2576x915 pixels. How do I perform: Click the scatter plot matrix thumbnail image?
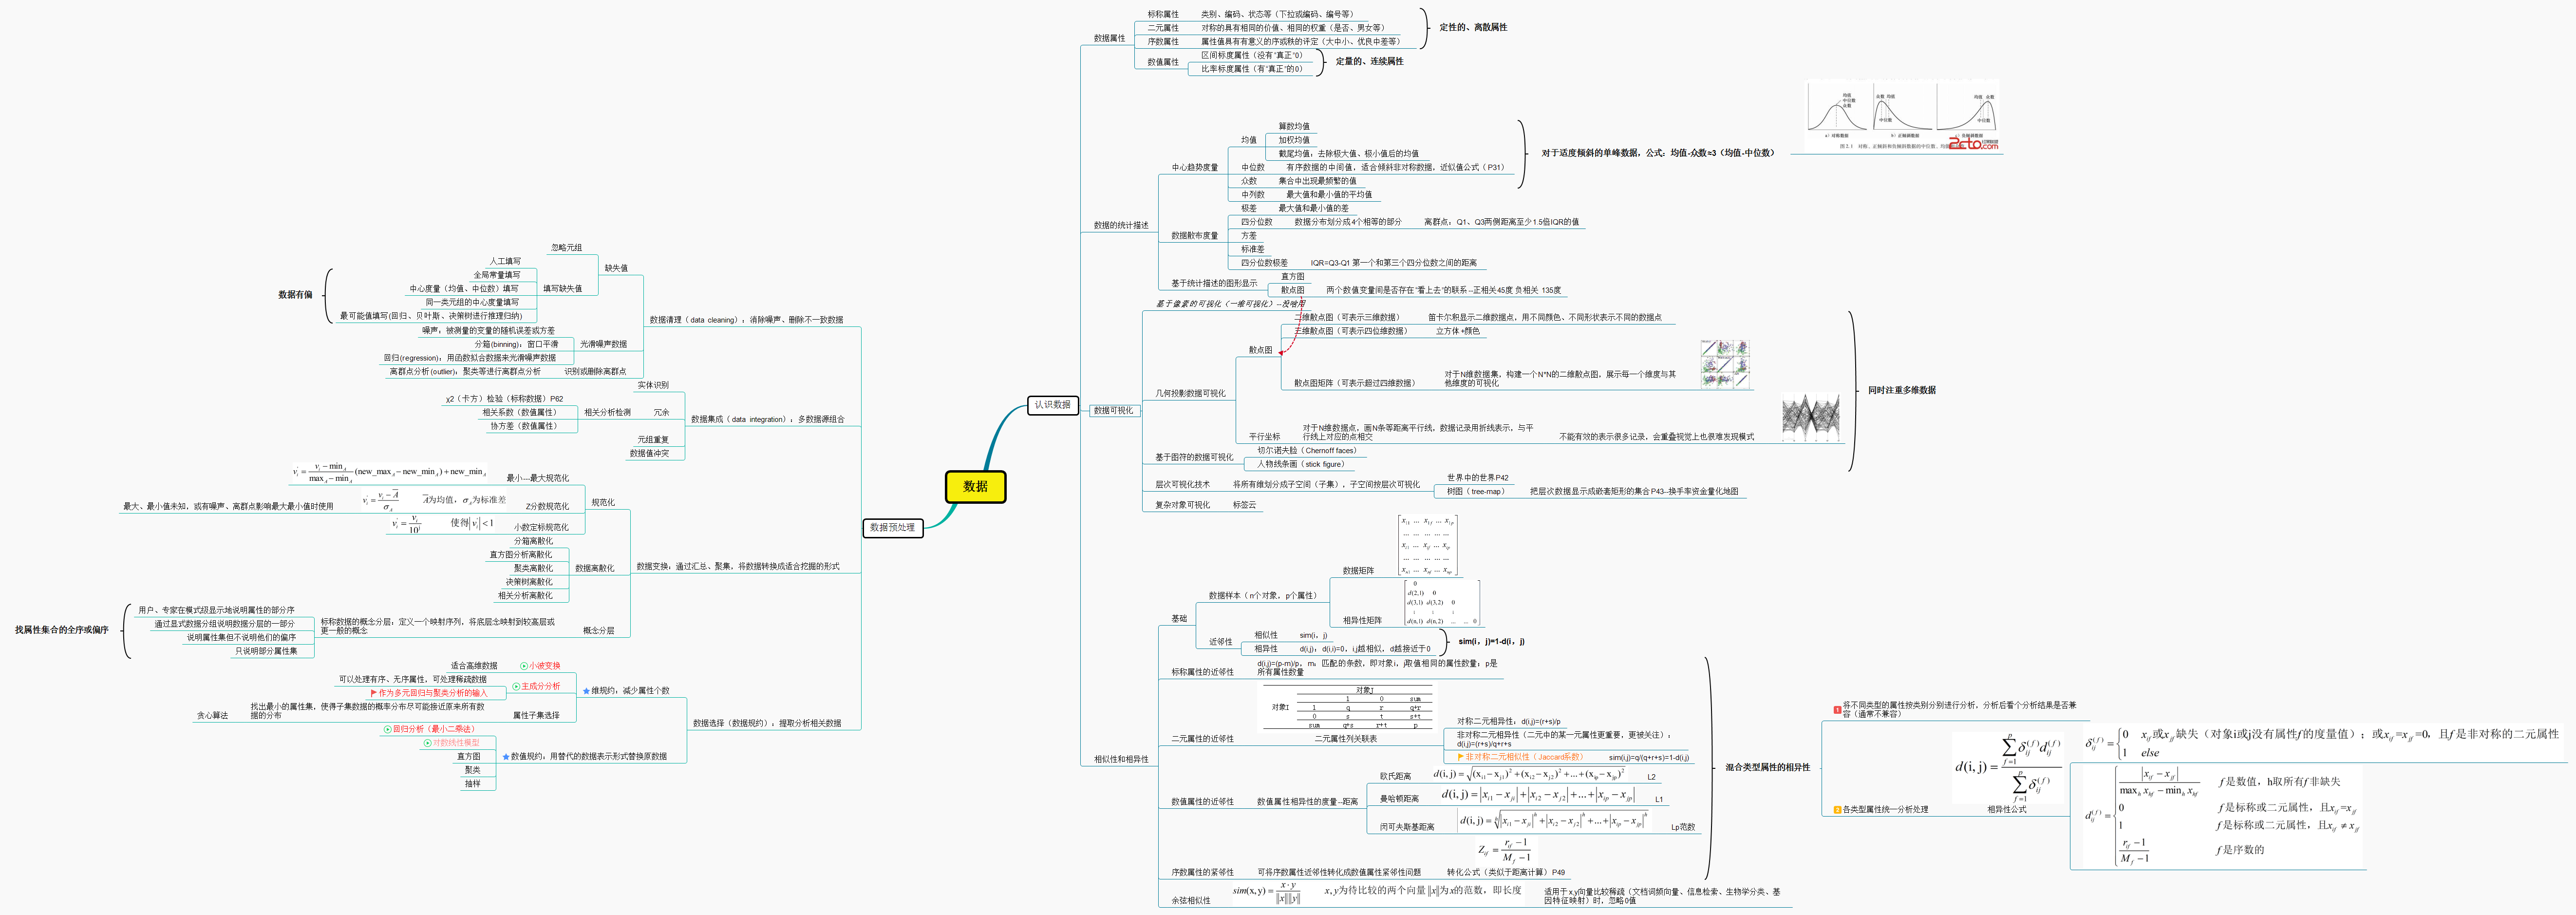click(x=1725, y=364)
